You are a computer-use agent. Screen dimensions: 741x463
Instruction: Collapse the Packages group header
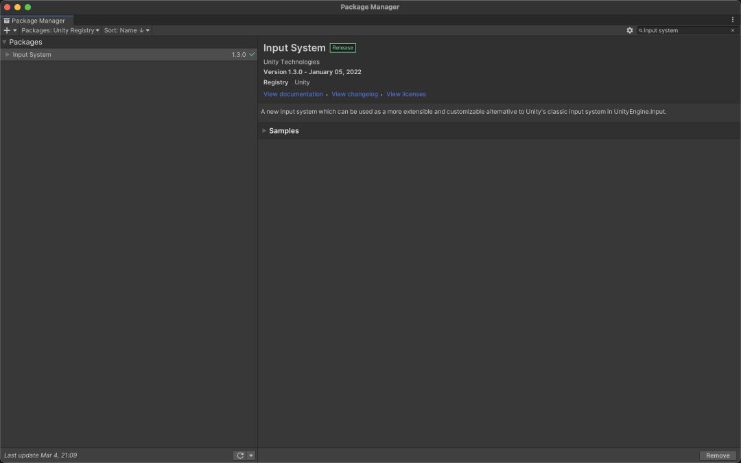click(x=5, y=42)
